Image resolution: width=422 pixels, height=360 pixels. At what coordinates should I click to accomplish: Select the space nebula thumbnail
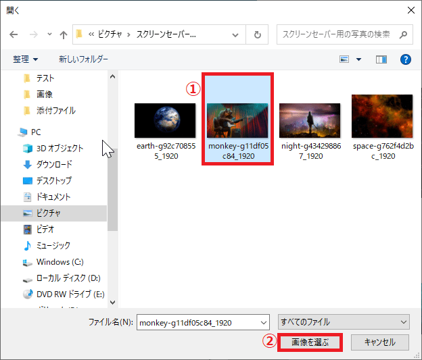click(382, 116)
